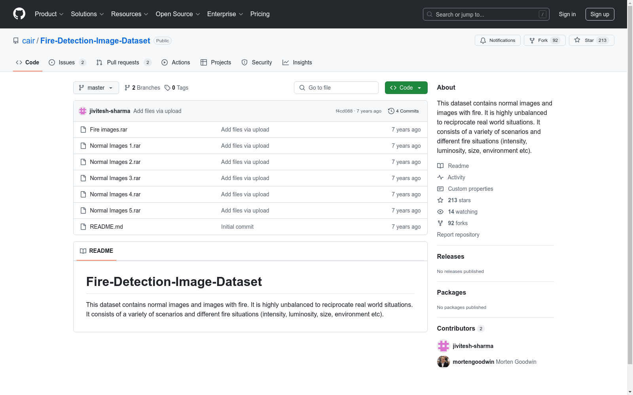
Task: Click the star icon in Star button
Action: [577, 40]
